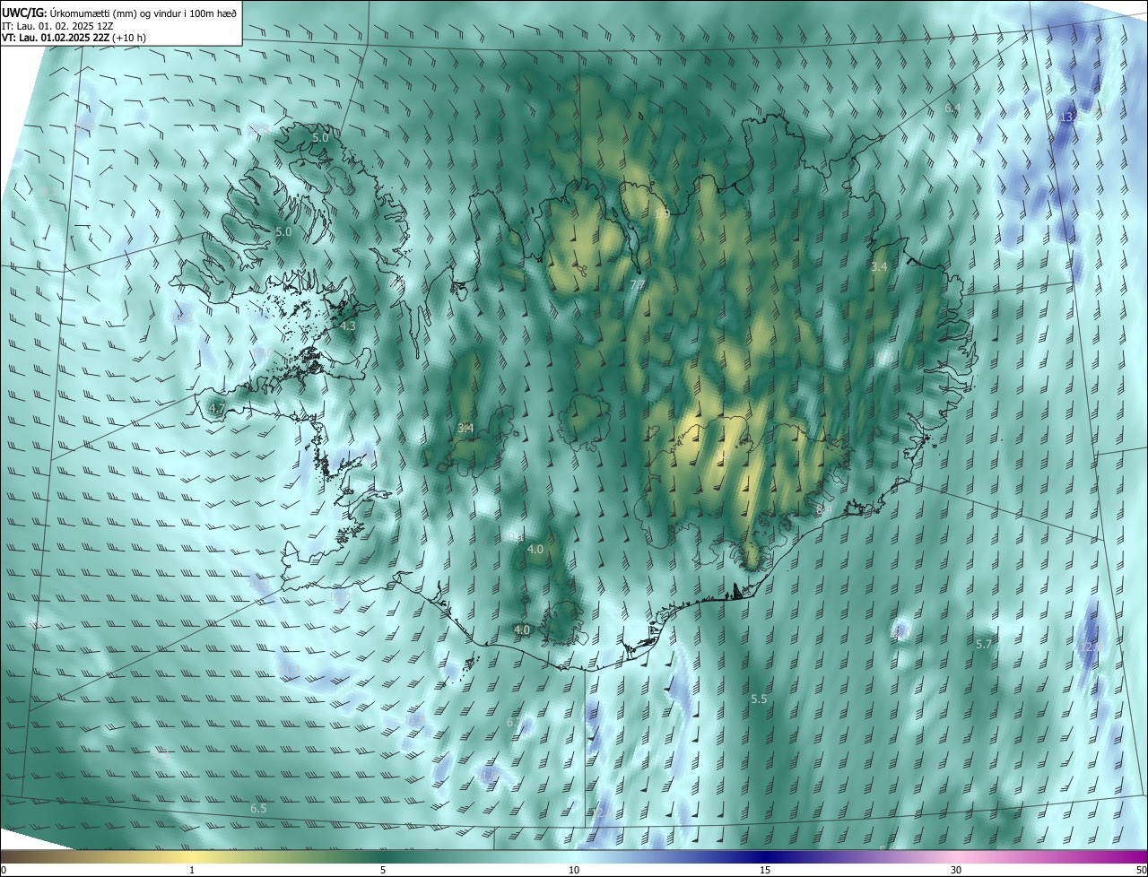Click the 7.7 value label on the map
This screenshot has width=1148, height=877.
click(x=638, y=285)
